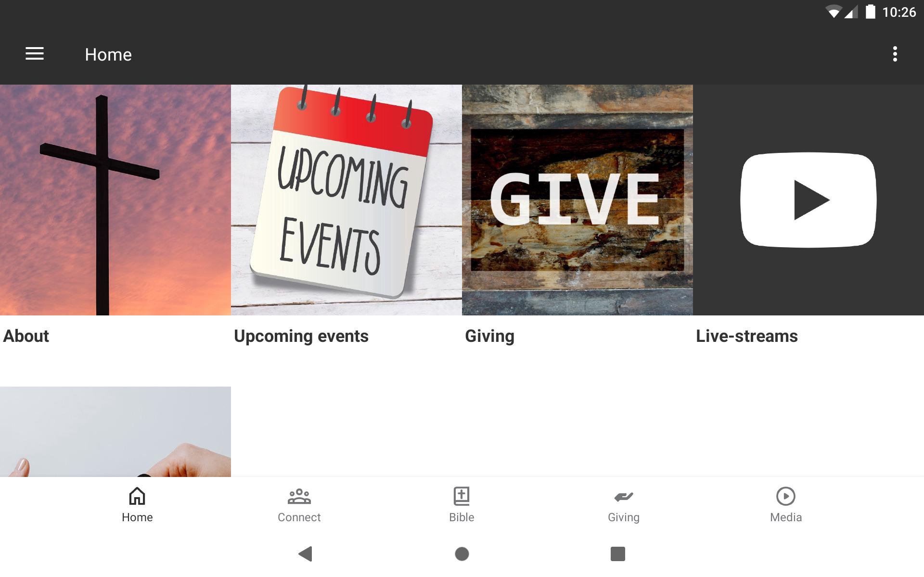Select the Live-streams label

747,336
